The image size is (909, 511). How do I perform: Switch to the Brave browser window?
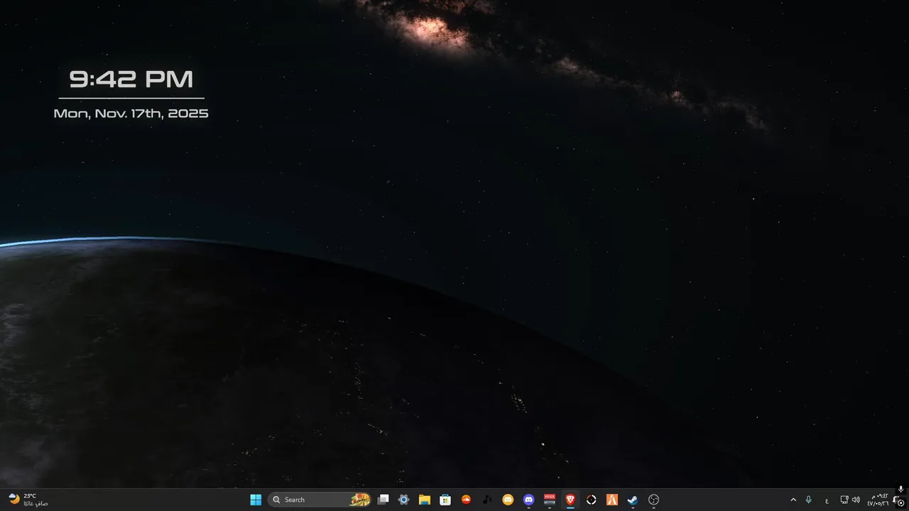pyautogui.click(x=570, y=500)
